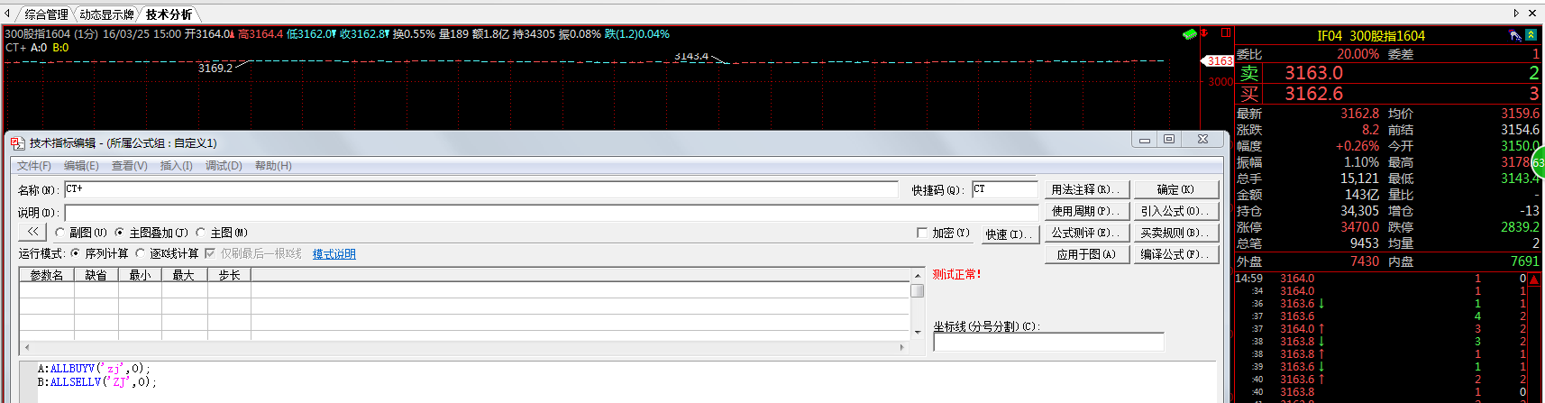This screenshot has height=403, width=1545.
Task: Click the red rectangle icon at chart corner
Action: (x=1226, y=32)
